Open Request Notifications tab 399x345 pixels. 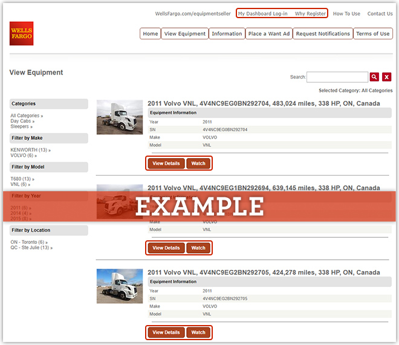tap(323, 34)
